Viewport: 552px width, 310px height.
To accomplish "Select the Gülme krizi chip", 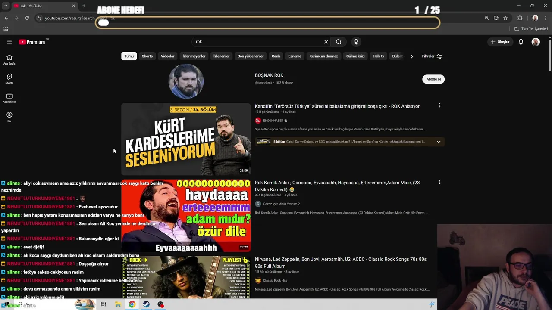I will point(355,56).
